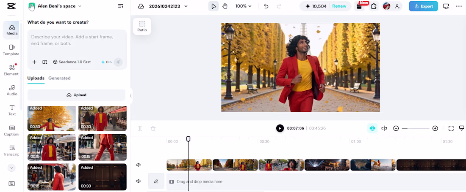Click the sort list icon beside space name
This screenshot has width=466, height=192.
(120, 6)
